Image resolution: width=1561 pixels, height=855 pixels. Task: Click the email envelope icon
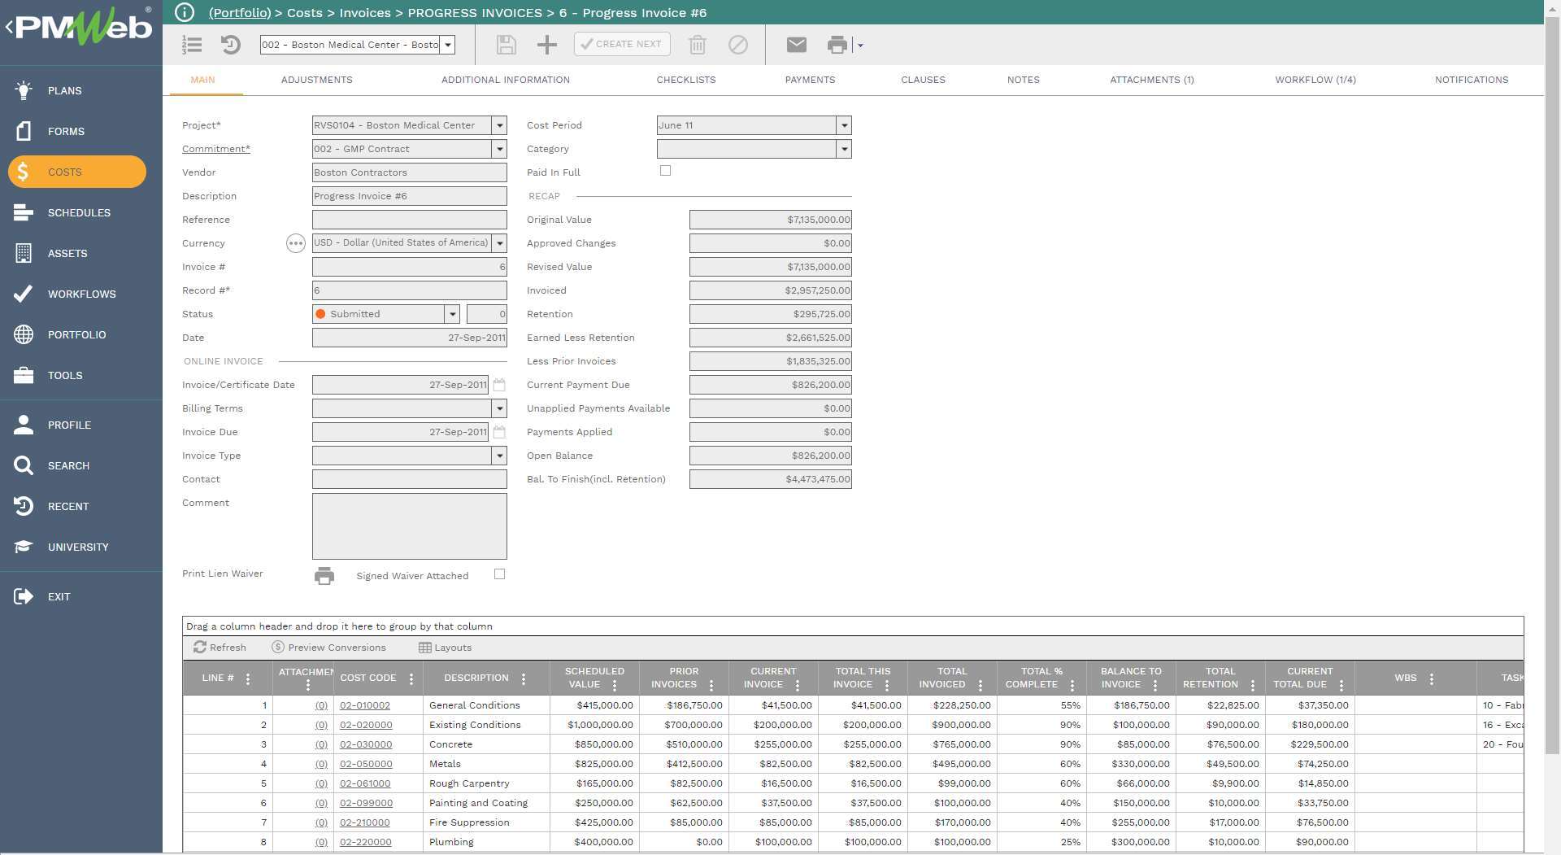[x=796, y=45]
